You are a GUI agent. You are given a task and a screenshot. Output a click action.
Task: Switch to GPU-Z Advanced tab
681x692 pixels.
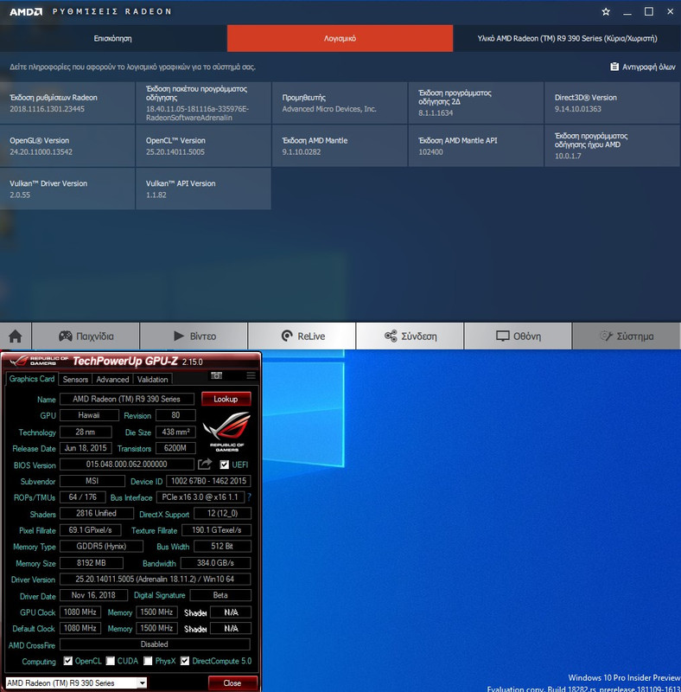(x=112, y=380)
